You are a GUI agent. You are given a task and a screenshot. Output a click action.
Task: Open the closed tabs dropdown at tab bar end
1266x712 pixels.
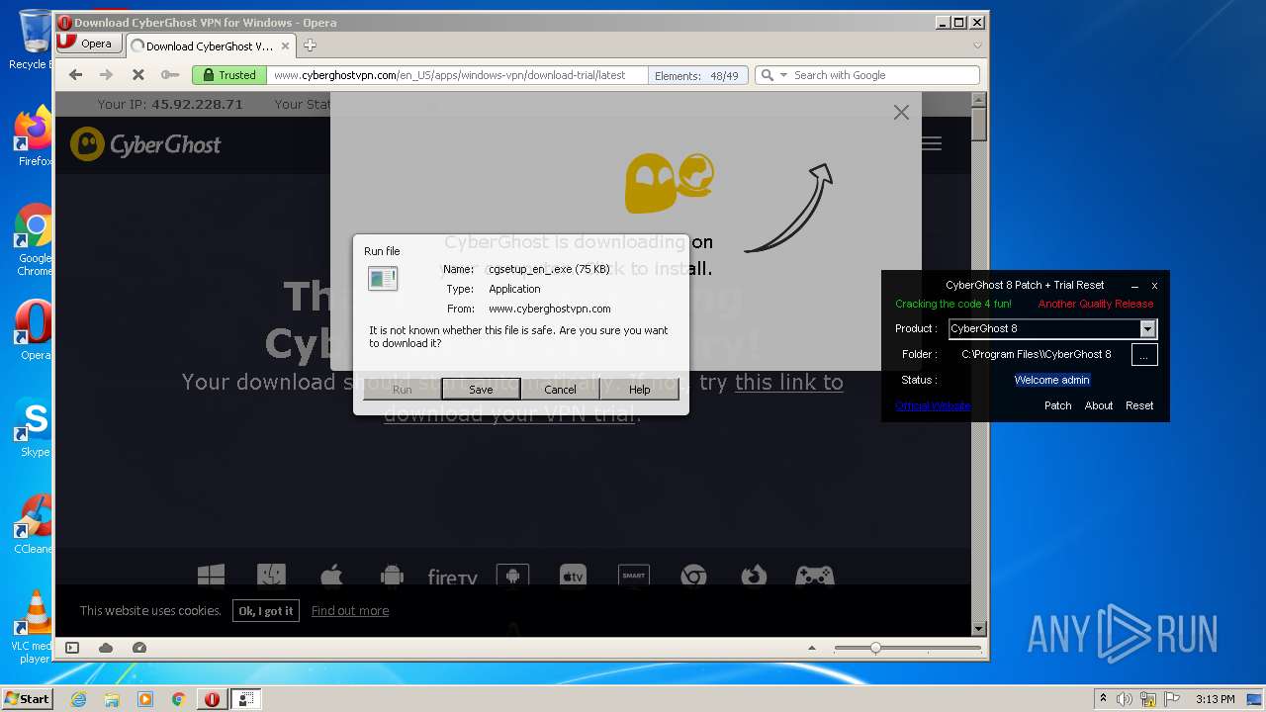point(977,45)
